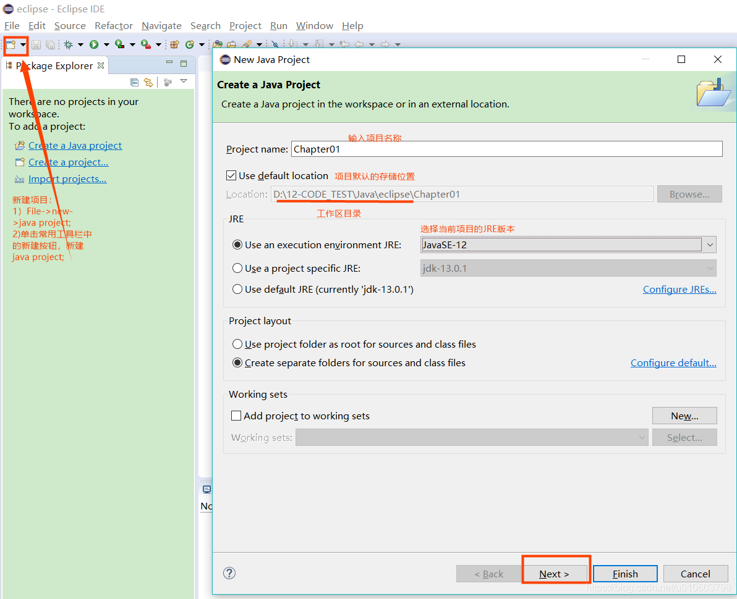The height and width of the screenshot is (599, 737).
Task: Open the Window menu
Action: (315, 26)
